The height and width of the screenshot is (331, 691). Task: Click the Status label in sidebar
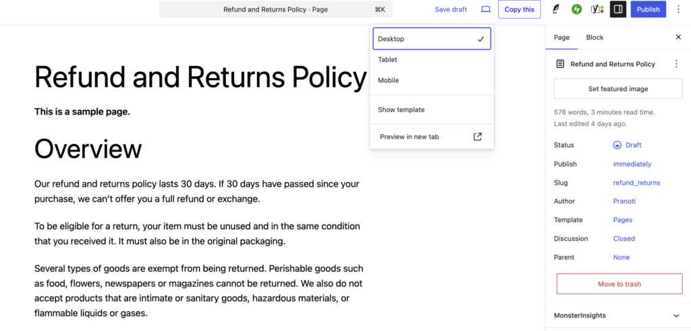coord(563,145)
